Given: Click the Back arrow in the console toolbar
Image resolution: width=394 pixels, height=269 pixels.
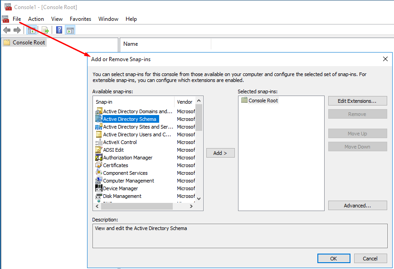Looking at the screenshot, I should pos(7,30).
